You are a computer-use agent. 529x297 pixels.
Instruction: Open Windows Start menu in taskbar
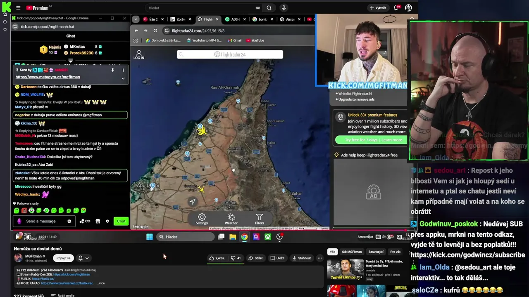(x=149, y=237)
